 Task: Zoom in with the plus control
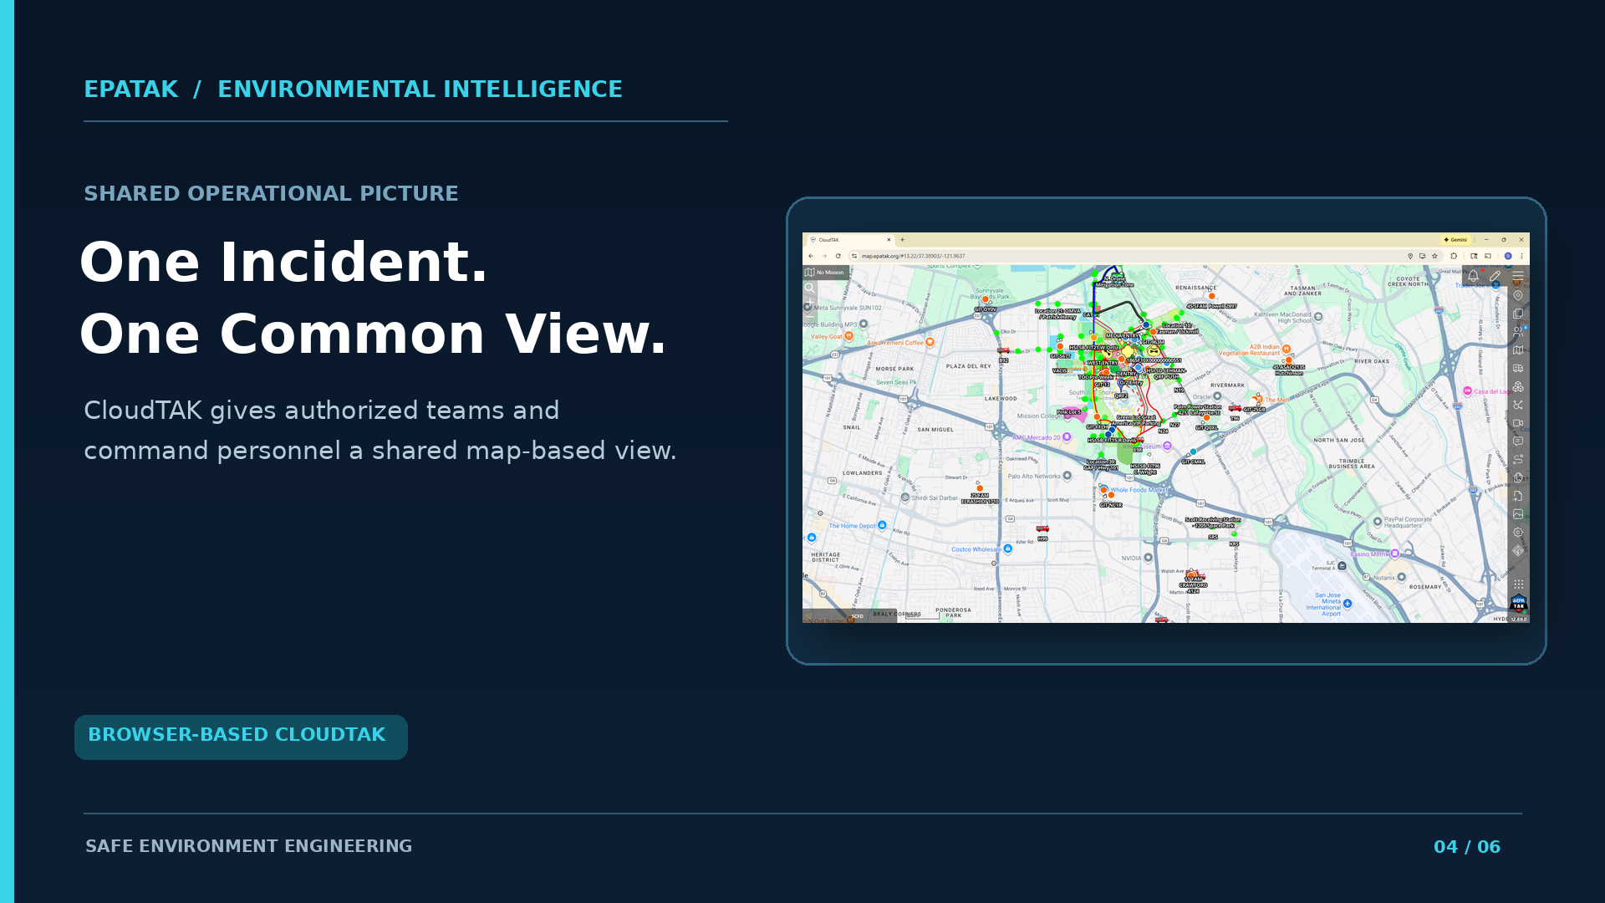click(x=810, y=301)
